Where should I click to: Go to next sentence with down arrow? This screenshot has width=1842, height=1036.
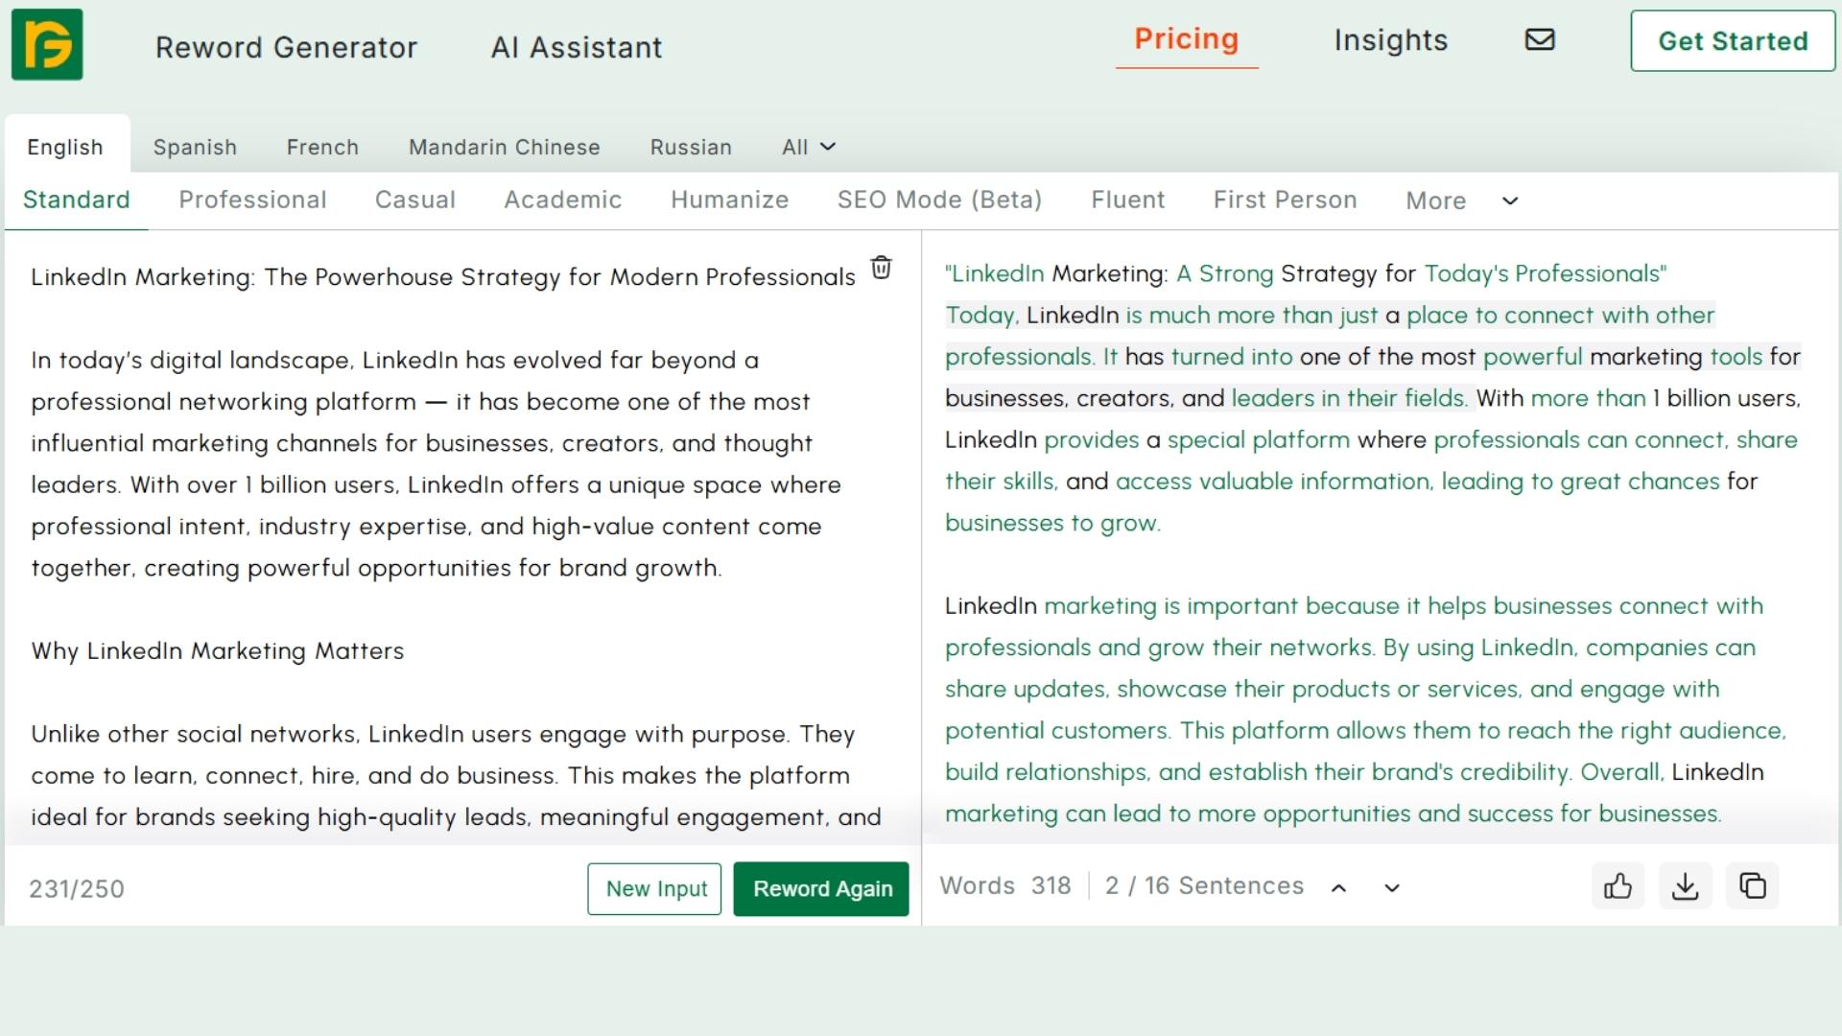tap(1392, 888)
